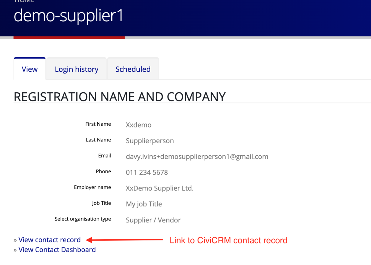Click the first name value Xxdemo
Image resolution: width=371 pixels, height=265 pixels.
tap(139, 125)
